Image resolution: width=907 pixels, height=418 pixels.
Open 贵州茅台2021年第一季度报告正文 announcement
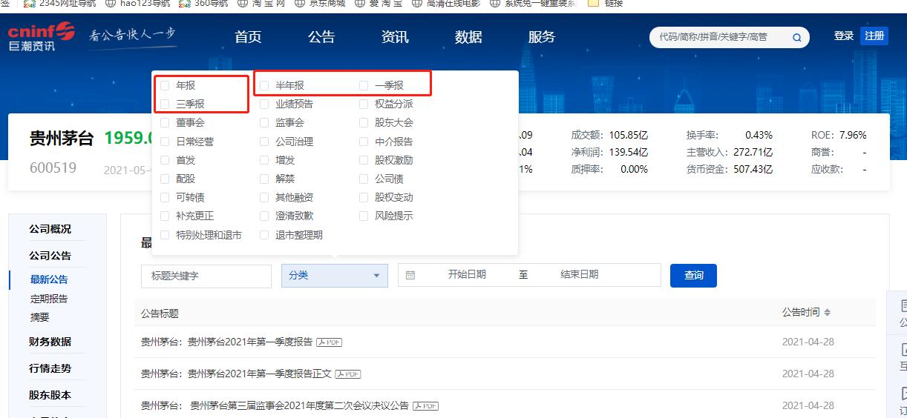(x=236, y=374)
